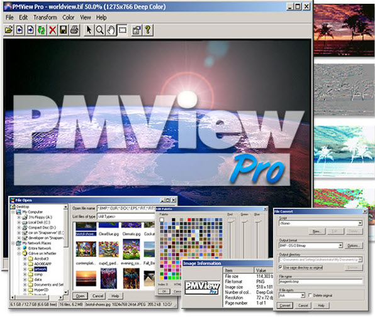Viewport: 375px width, 317px height.
Task: Click the folder tree scroll-up arrow
Action: click(66, 207)
